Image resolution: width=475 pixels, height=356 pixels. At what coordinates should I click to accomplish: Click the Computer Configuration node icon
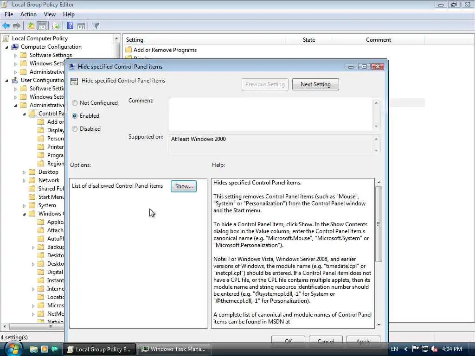pyautogui.click(x=15, y=47)
